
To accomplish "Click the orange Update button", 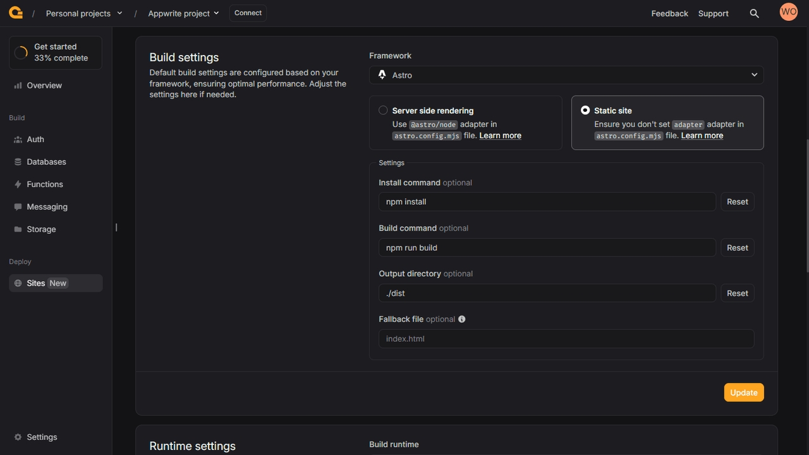I will tap(743, 392).
